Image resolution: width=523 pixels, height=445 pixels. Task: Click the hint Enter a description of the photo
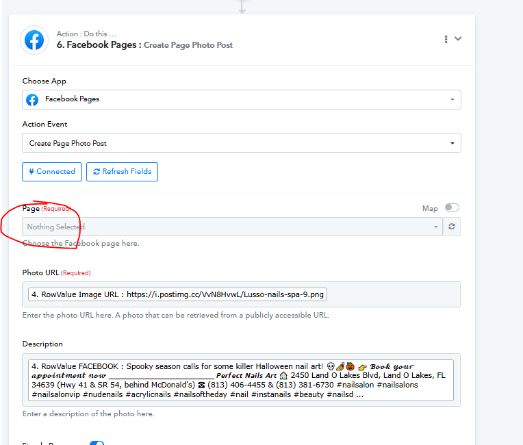pyautogui.click(x=88, y=414)
